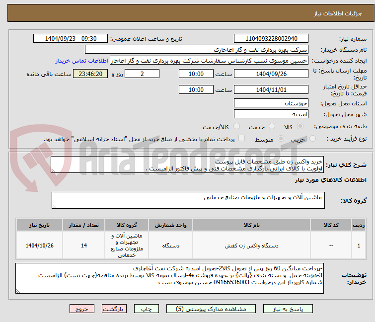Click the quantity cell '14'

tap(84, 245)
